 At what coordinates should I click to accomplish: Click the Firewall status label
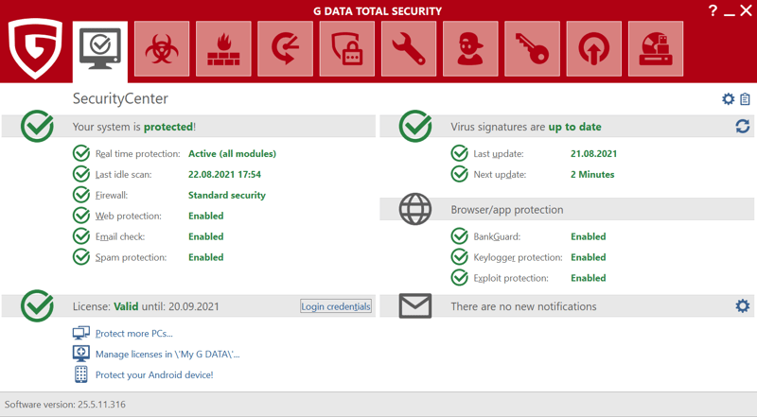point(112,196)
